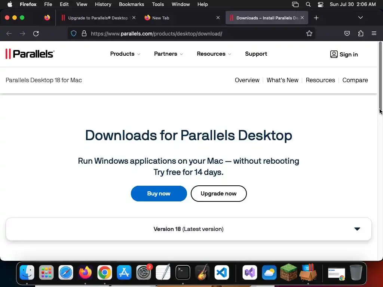Open Launchpad from the Dock
The height and width of the screenshot is (287, 383).
point(46,272)
